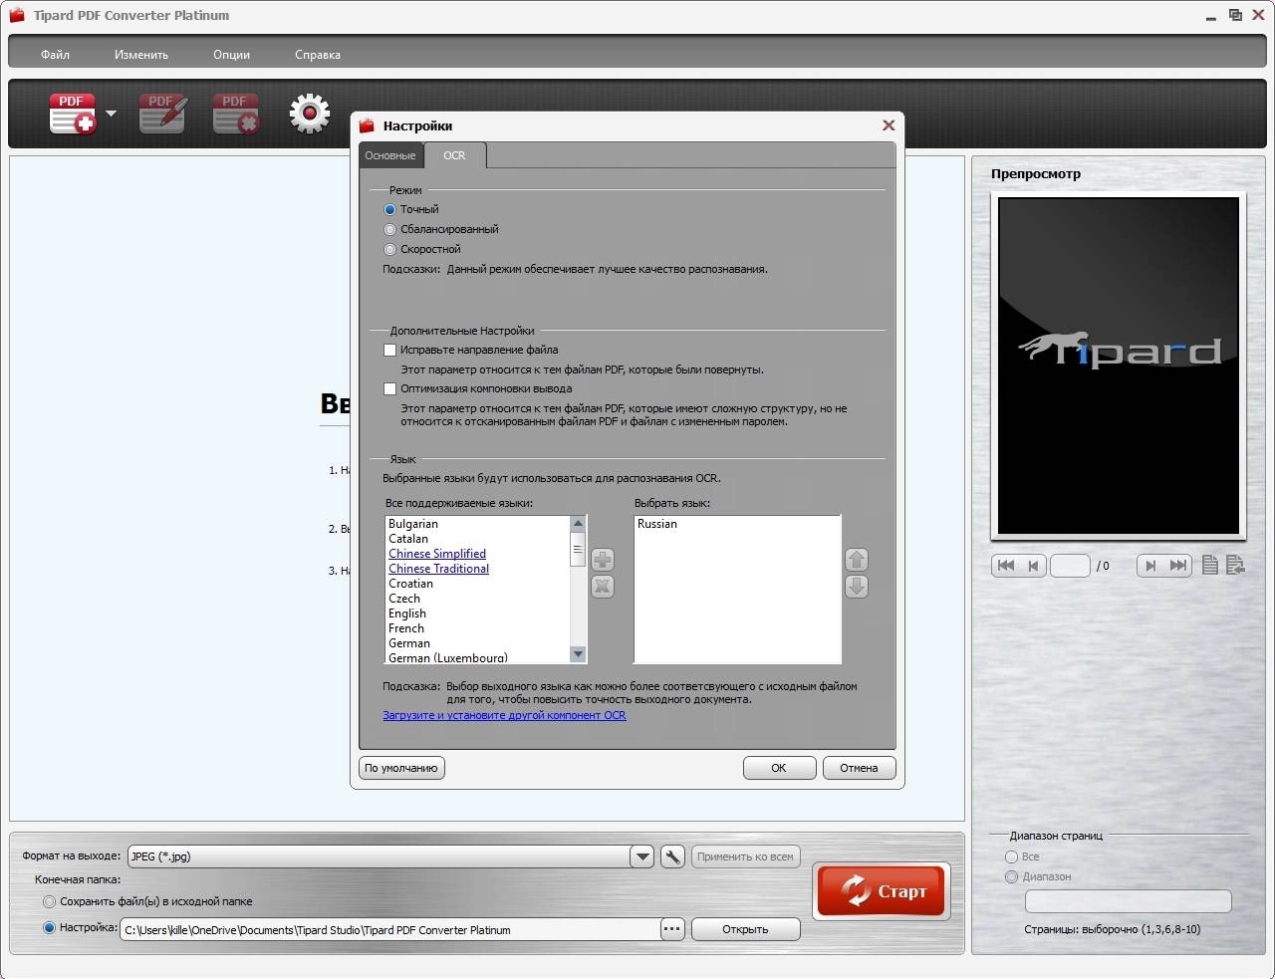
Task: Select Chinese Traditional language entry
Action: point(438,569)
